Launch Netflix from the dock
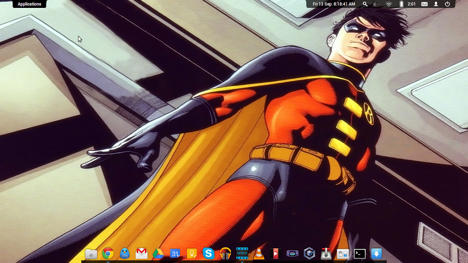 point(242,254)
